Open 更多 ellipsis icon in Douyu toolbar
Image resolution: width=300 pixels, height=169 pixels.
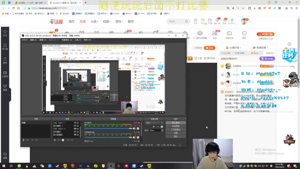244,33
